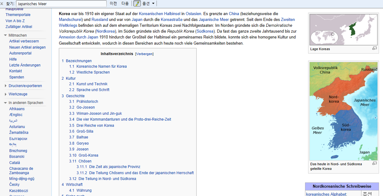Open the Lage Koreas world map thumbnail
Screen dimensions: 383x196
click(344, 30)
